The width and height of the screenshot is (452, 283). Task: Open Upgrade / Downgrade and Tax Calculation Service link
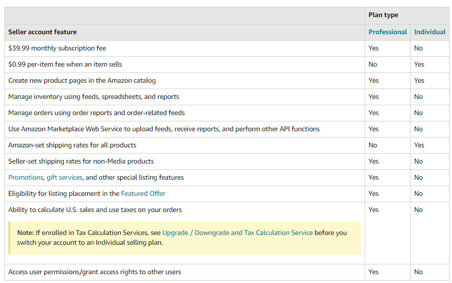point(237,233)
